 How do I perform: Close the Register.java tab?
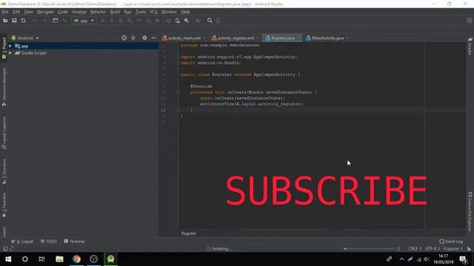[x=298, y=38]
